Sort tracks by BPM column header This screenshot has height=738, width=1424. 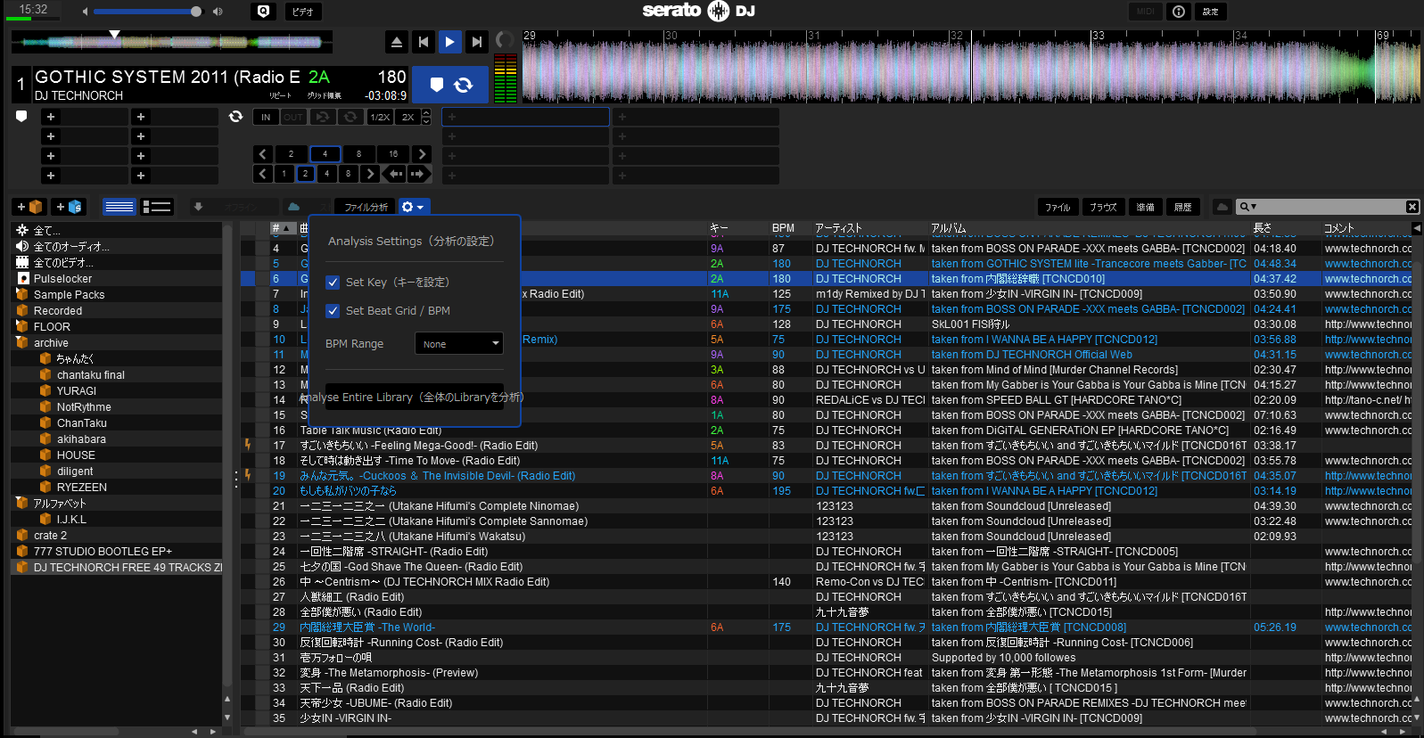784,228
